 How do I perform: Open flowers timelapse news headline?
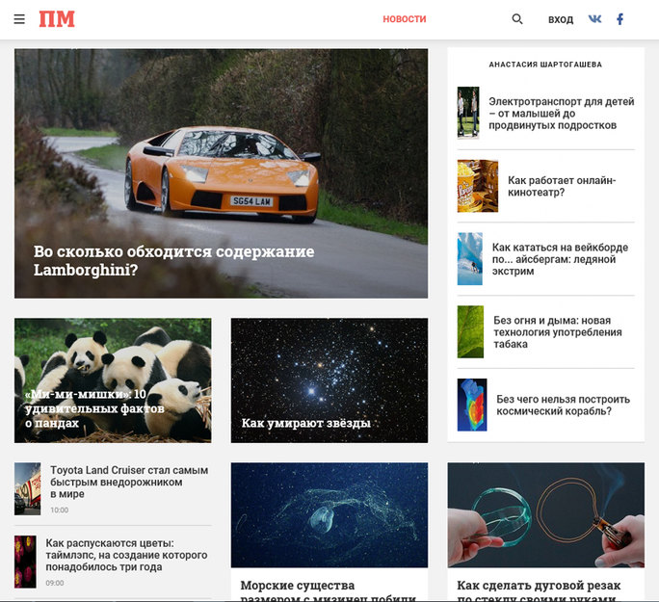coord(126,555)
